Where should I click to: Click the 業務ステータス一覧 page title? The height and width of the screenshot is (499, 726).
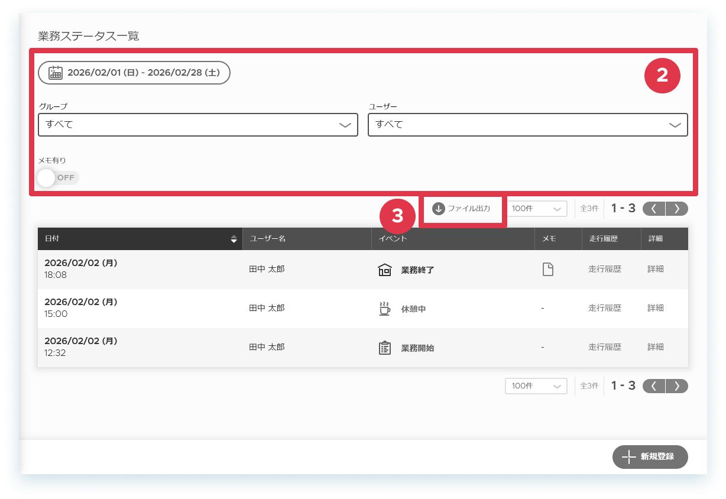point(89,36)
